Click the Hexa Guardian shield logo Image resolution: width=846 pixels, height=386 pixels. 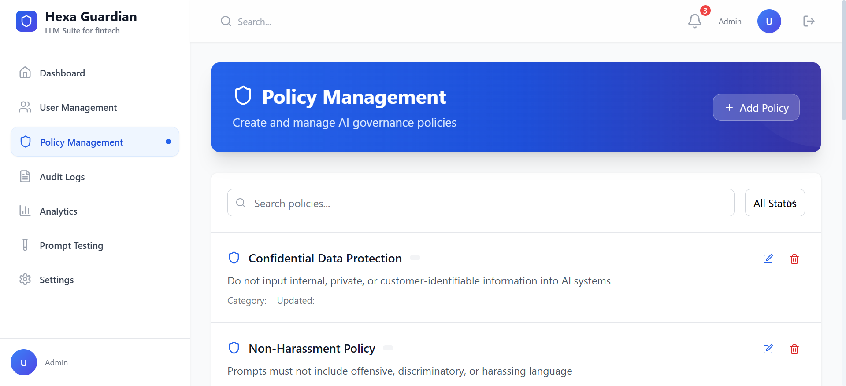[x=26, y=21]
